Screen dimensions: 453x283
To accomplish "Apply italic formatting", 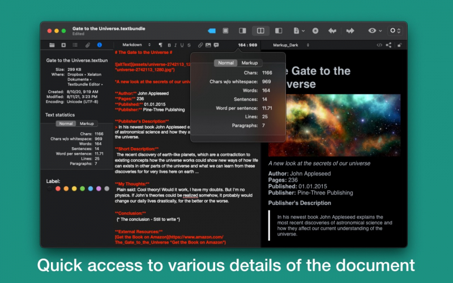I will coord(176,45).
